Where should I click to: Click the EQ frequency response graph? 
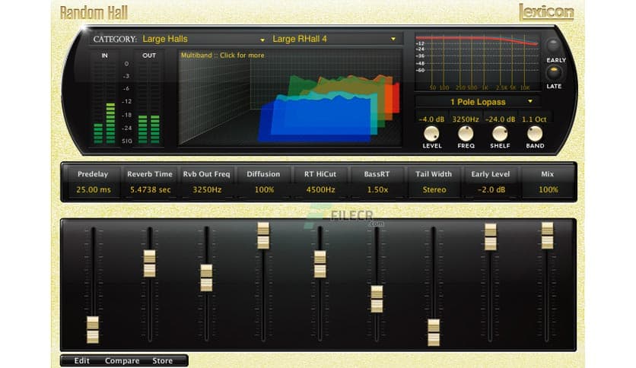tap(478, 62)
